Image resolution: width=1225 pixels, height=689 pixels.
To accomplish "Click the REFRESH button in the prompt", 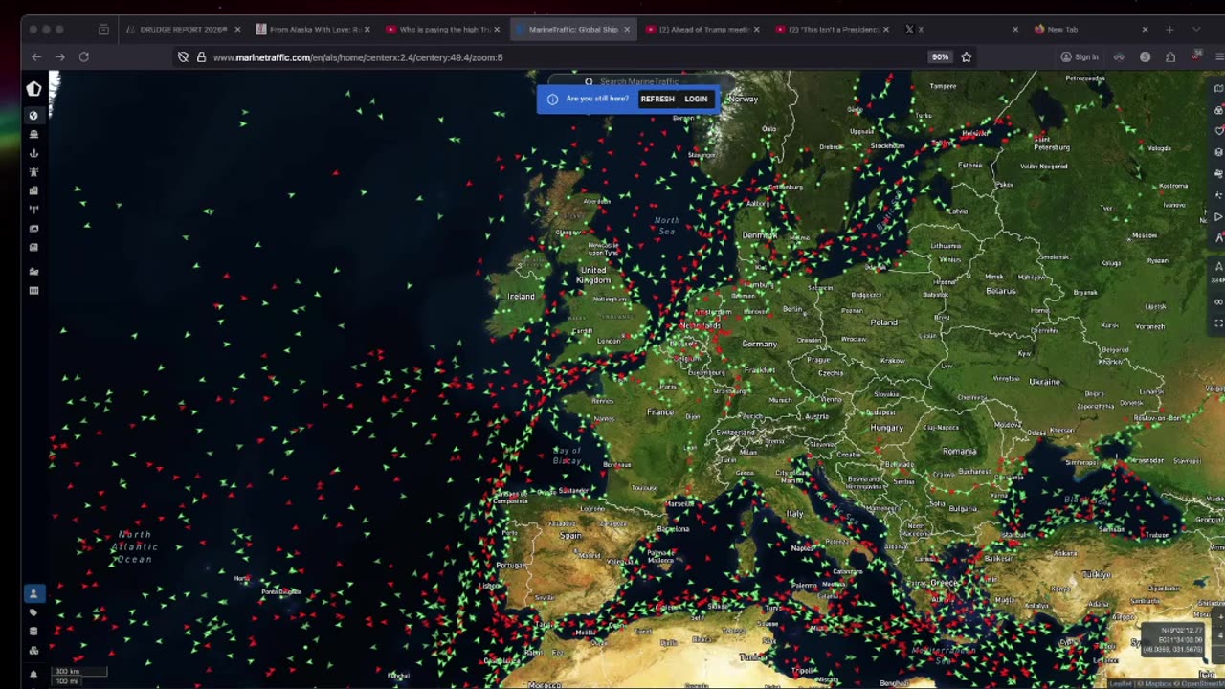I will [657, 99].
